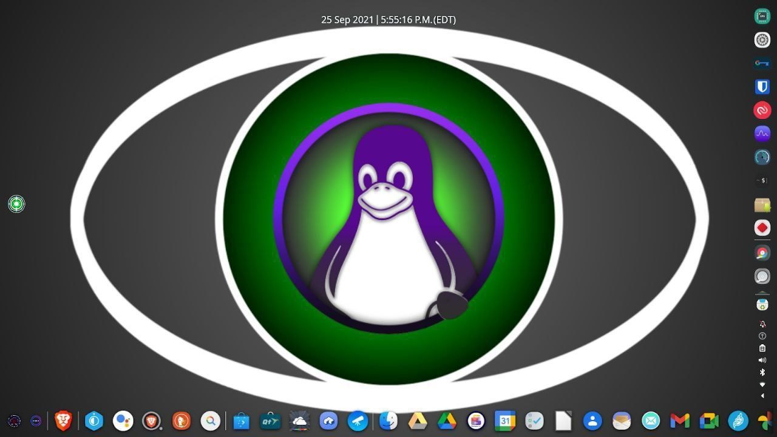Open the CPU monitor icon in the side panel
The width and height of the screenshot is (777, 437).
pyautogui.click(x=762, y=16)
